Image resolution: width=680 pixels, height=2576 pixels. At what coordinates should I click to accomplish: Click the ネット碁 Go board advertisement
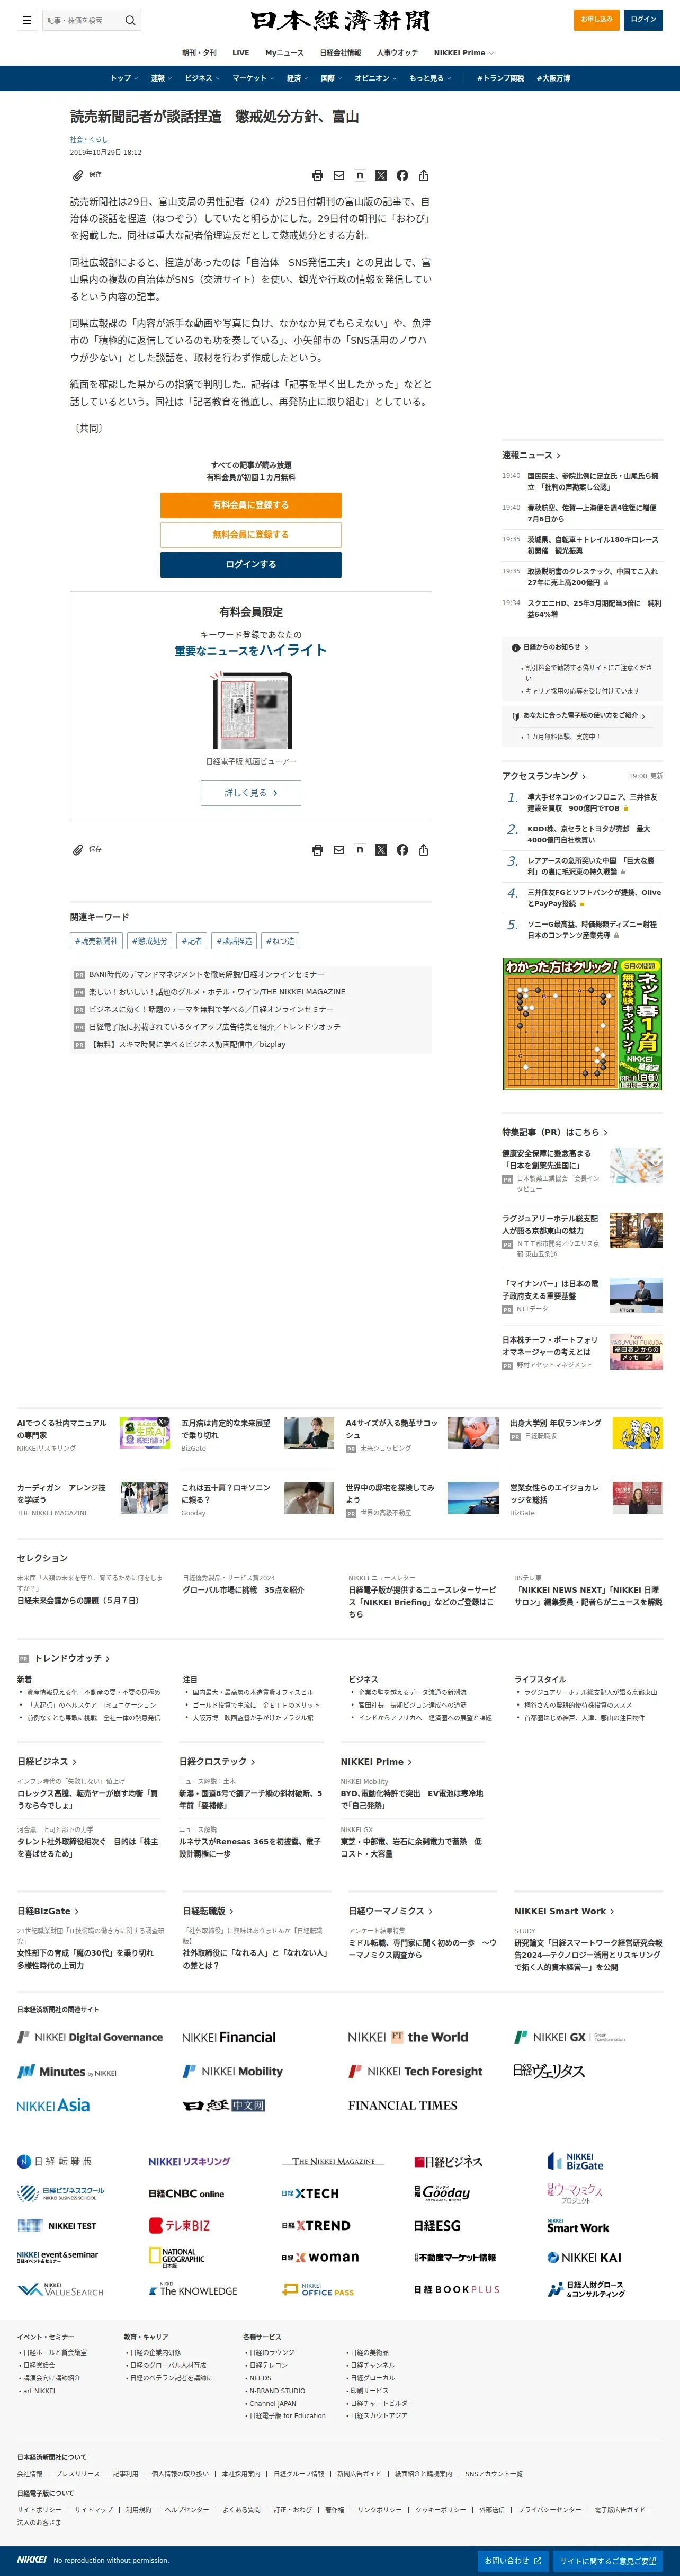[x=582, y=1024]
